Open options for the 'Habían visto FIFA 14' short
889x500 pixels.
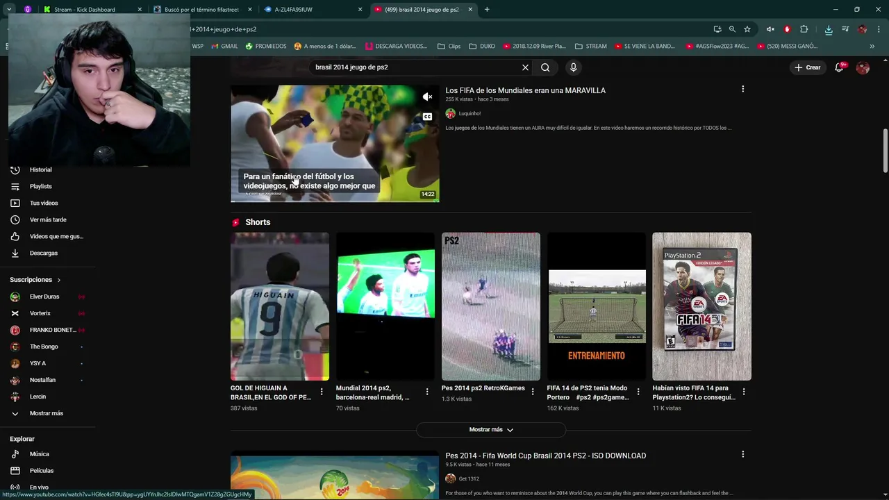pyautogui.click(x=743, y=392)
